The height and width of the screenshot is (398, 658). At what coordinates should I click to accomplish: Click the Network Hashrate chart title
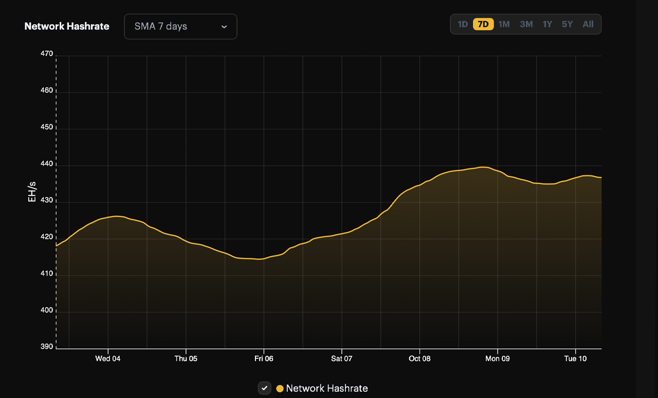coord(67,27)
